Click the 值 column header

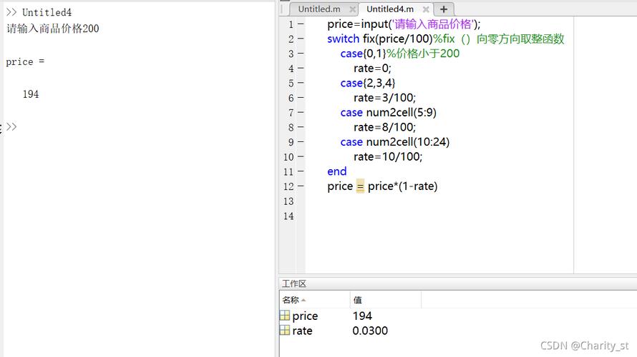[x=385, y=300]
